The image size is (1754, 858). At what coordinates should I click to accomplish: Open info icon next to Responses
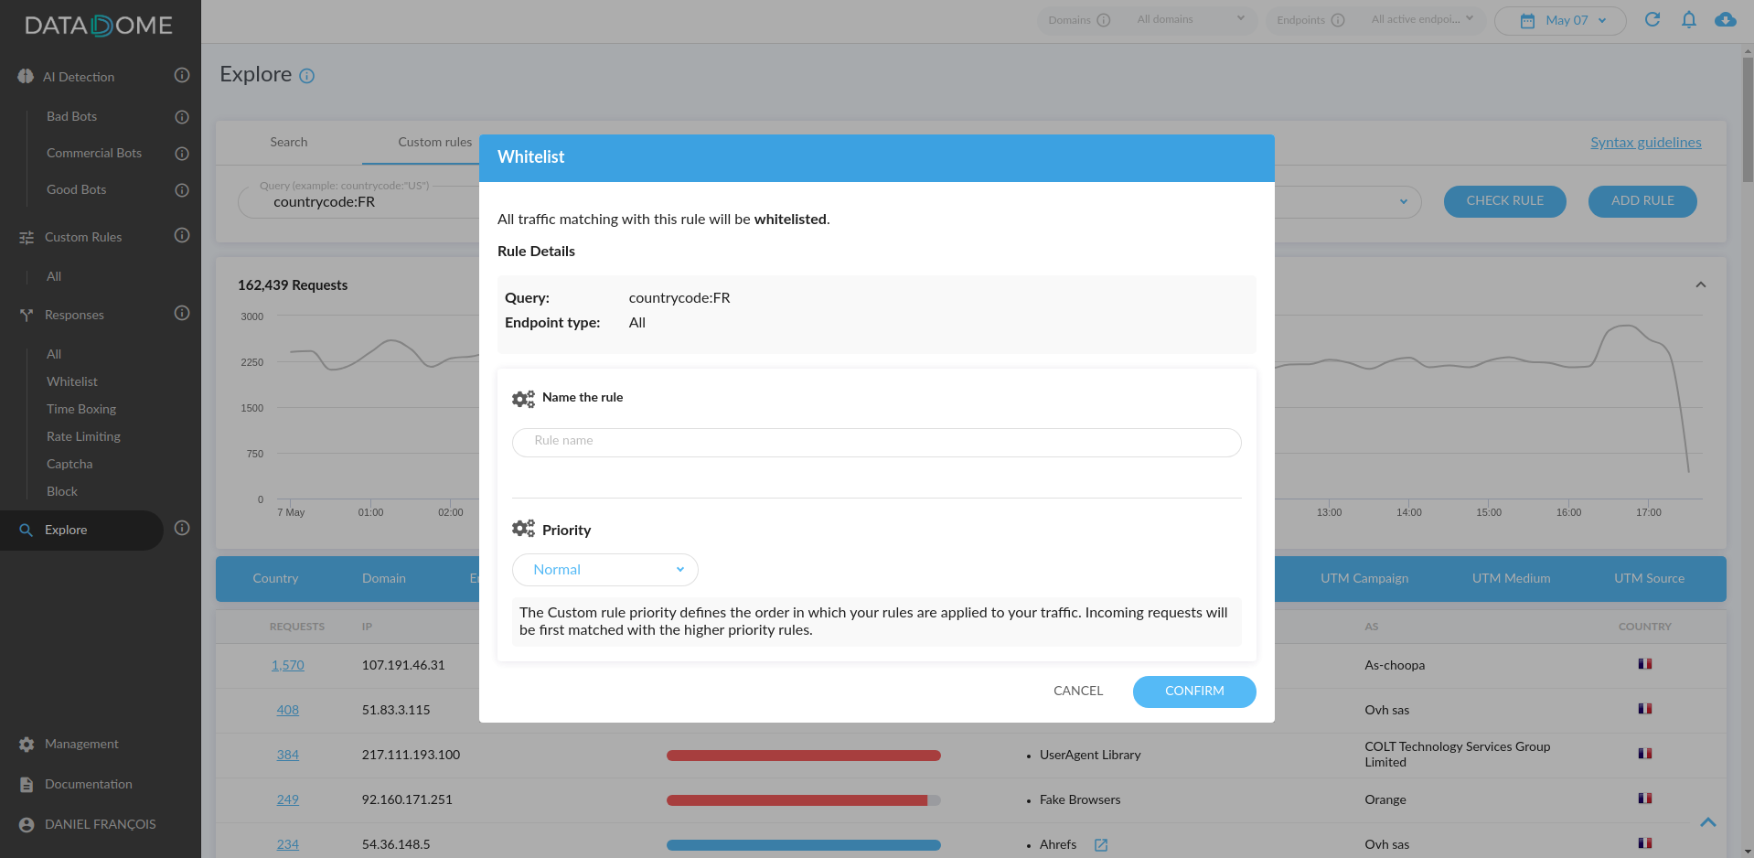coord(182,313)
